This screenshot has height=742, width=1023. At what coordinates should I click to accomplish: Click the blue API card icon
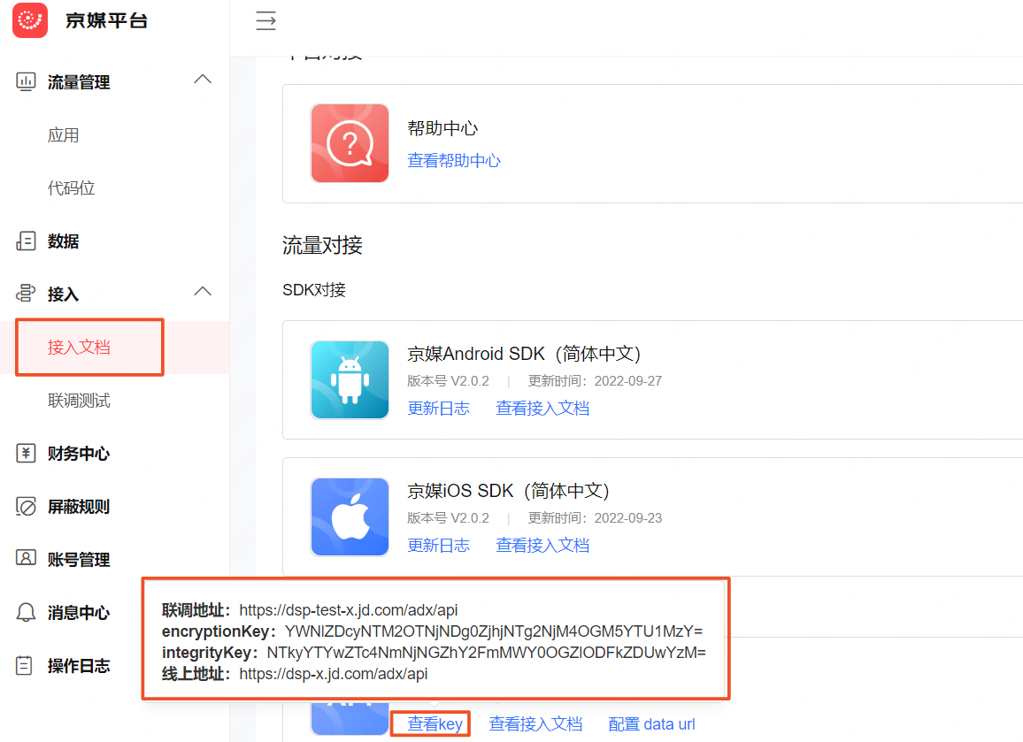click(x=350, y=717)
